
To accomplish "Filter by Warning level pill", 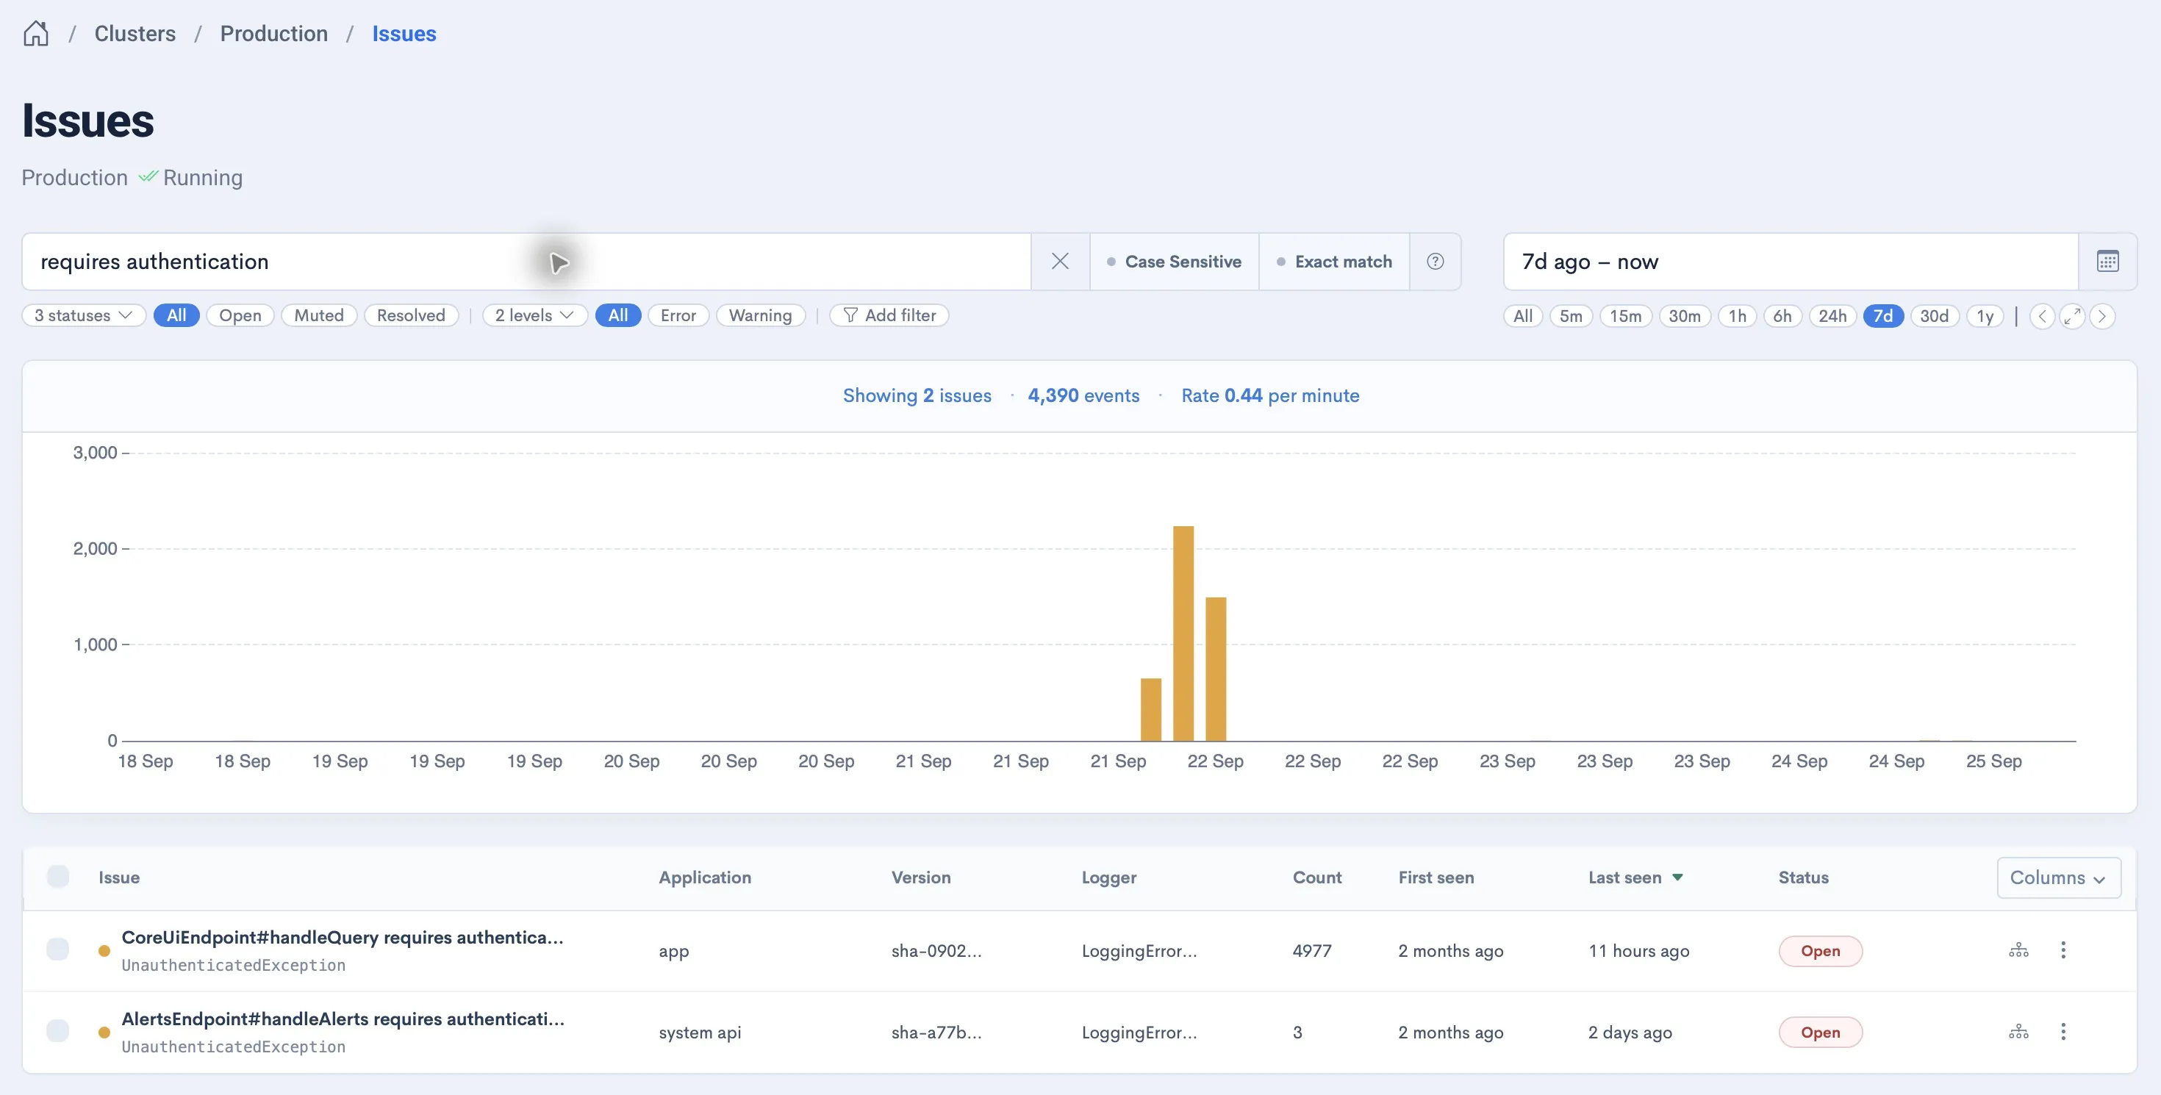I will point(760,315).
